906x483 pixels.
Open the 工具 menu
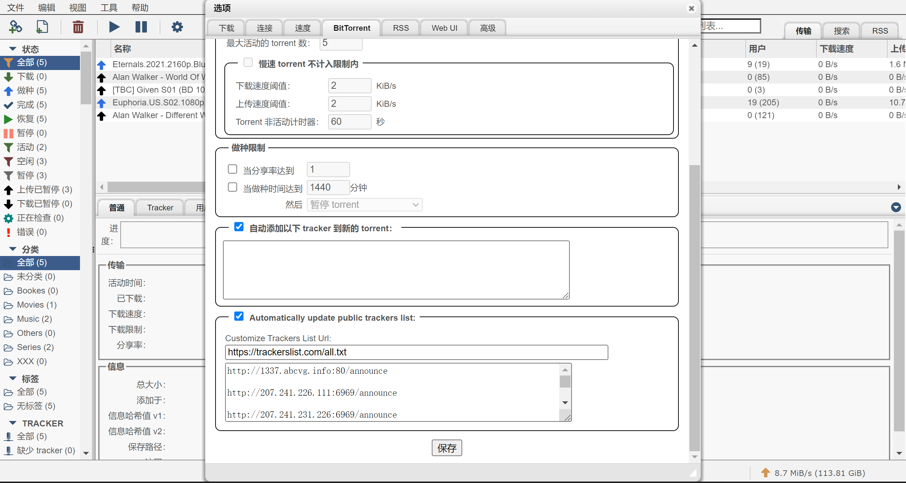pos(109,7)
